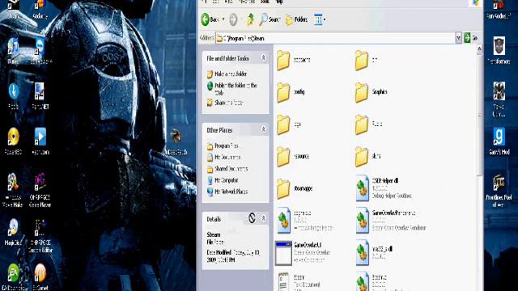The image size is (518, 291).
Task: Select the PowerISO desktop shortcut
Action: (13, 141)
